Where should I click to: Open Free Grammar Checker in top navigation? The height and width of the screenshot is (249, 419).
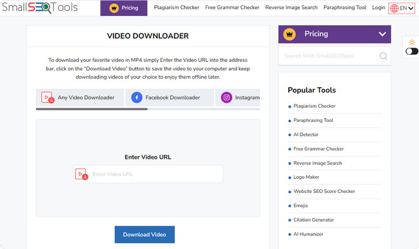[232, 8]
